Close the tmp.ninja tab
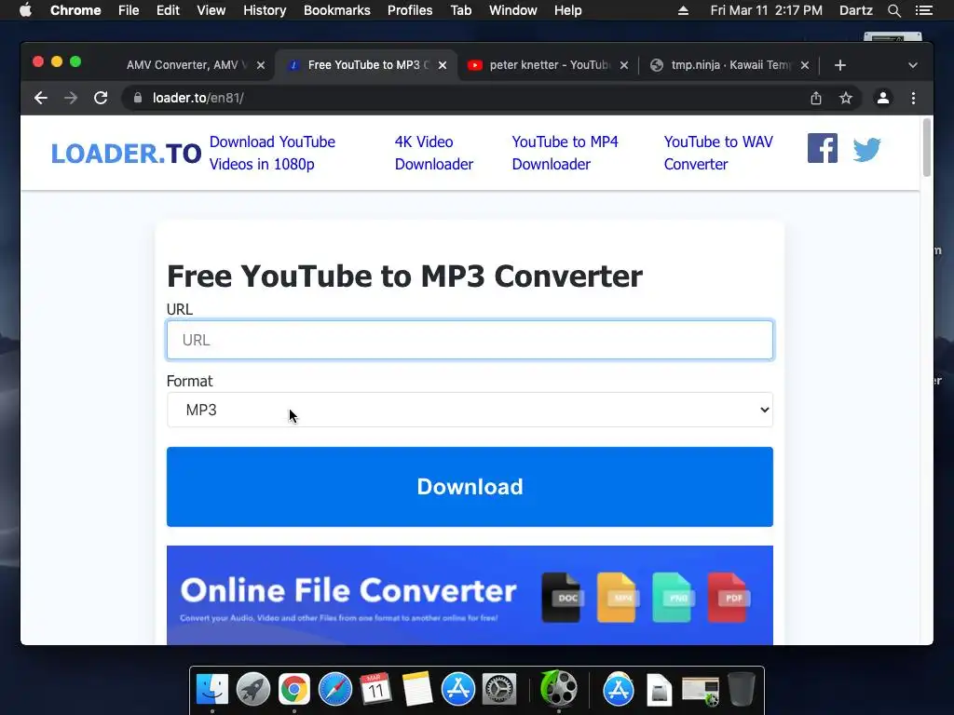This screenshot has height=715, width=954. coord(804,65)
